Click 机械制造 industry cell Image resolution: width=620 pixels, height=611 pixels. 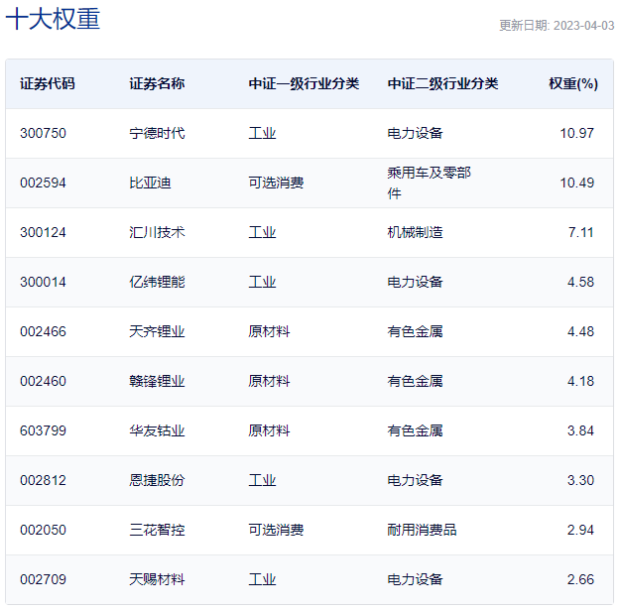416,232
